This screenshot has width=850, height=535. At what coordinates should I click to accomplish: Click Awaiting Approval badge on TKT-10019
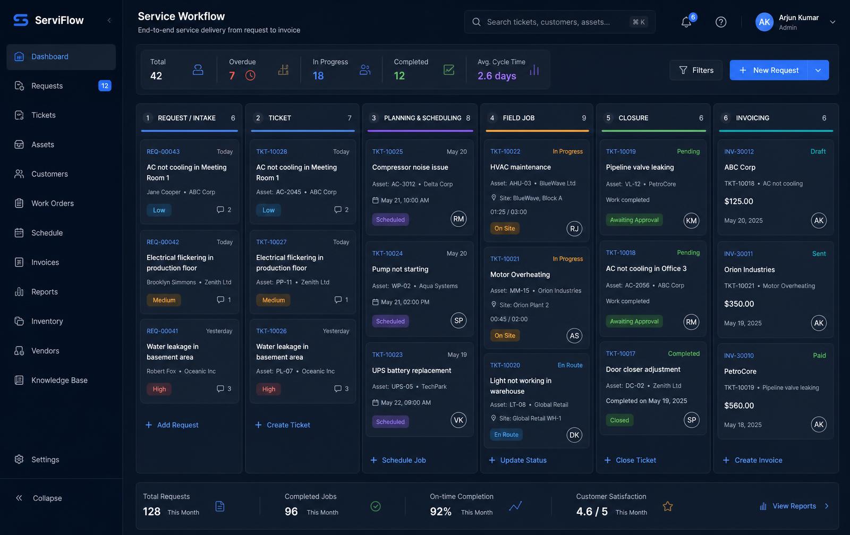coord(634,220)
